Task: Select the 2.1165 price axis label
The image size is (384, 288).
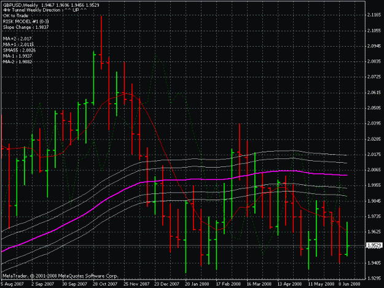Action: coord(374,15)
